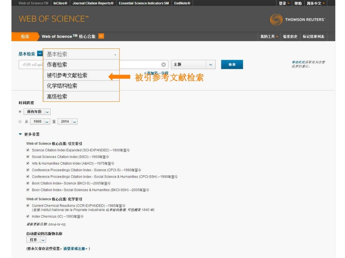345x258 pixels.
Task: Open the 所有年份 timespan dropdown
Action: click(x=37, y=112)
